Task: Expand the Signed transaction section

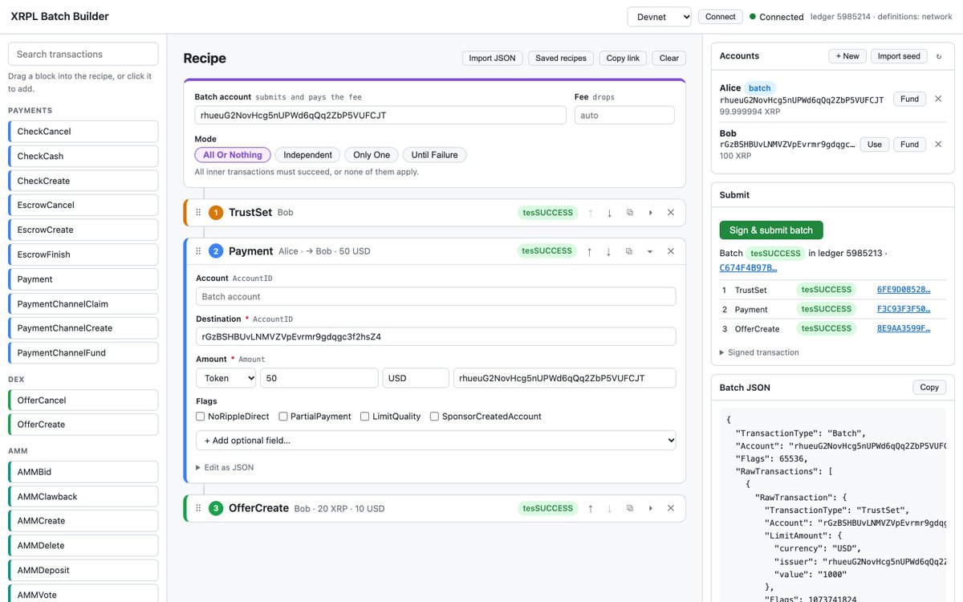Action: click(759, 352)
